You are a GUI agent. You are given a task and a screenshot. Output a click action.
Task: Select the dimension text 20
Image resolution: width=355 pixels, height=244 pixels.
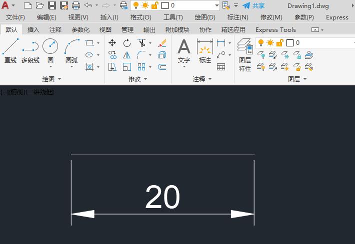click(x=162, y=197)
